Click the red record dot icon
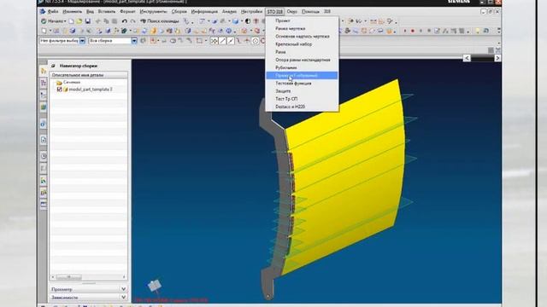The image size is (547, 307). click(412, 31)
